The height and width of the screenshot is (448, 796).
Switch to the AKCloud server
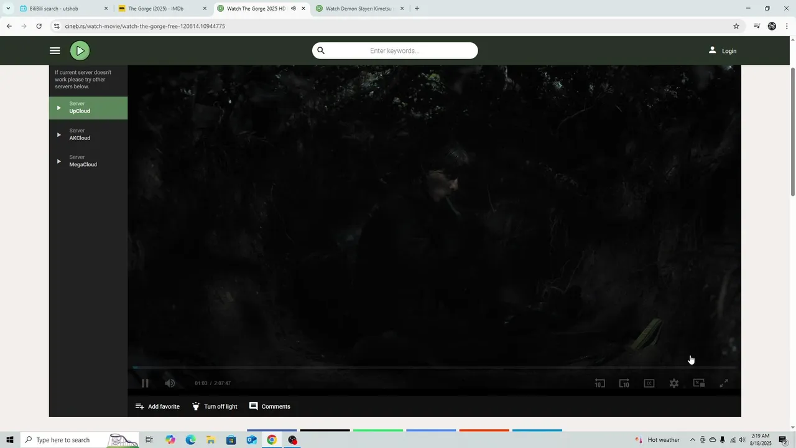point(88,134)
